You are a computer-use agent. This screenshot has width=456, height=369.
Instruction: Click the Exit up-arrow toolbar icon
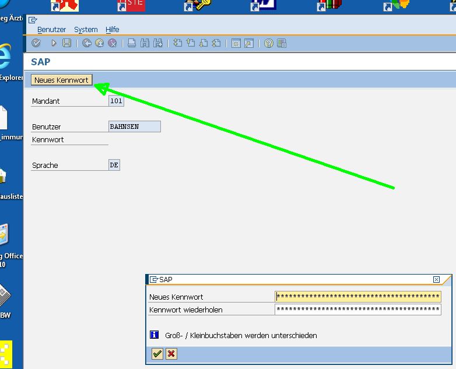click(100, 43)
